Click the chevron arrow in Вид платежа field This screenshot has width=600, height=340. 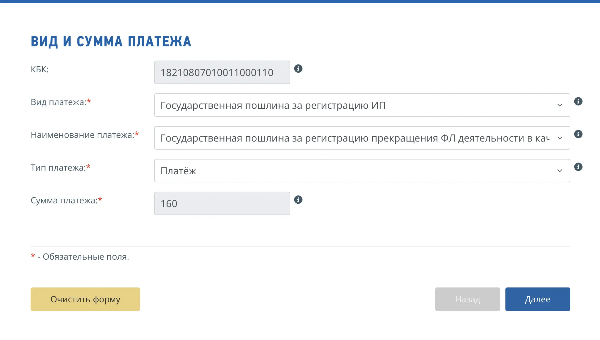coord(560,105)
